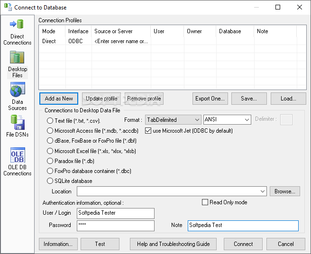
Task: Expand the Location dropdown list
Action: point(263,191)
